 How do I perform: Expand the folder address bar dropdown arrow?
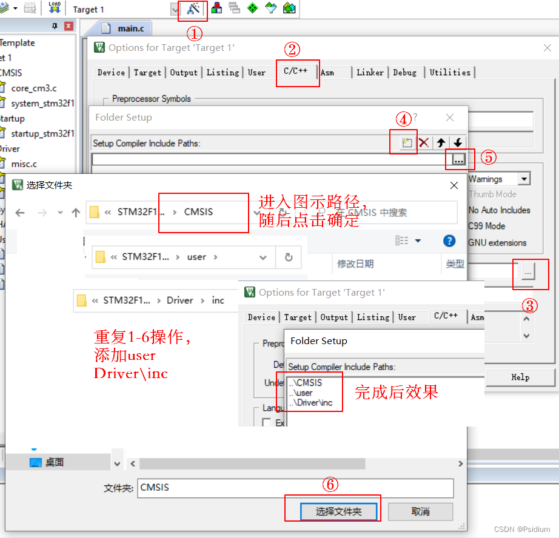(x=257, y=213)
